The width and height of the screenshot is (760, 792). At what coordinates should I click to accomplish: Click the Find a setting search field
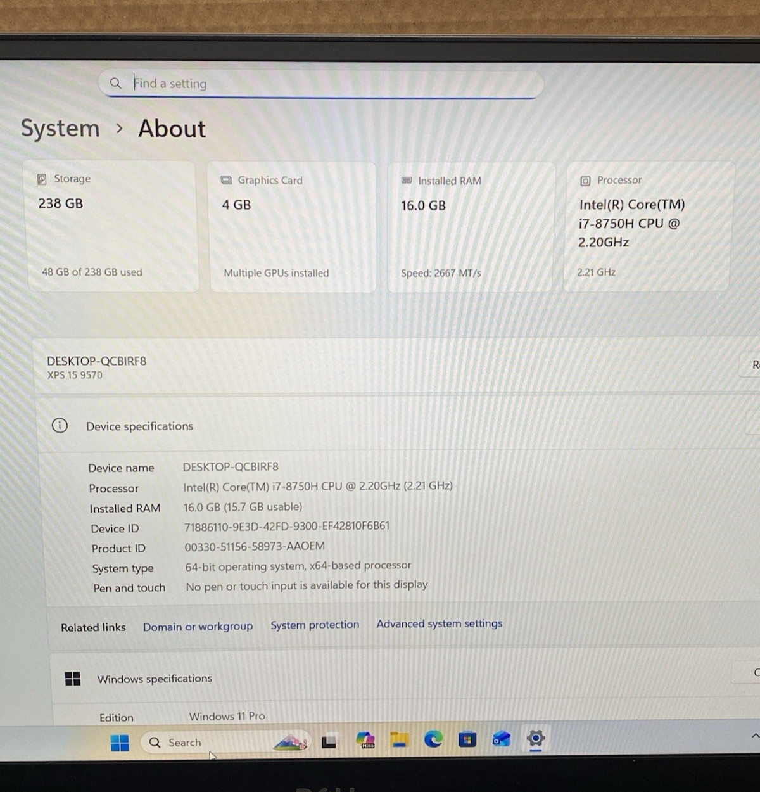pyautogui.click(x=321, y=84)
